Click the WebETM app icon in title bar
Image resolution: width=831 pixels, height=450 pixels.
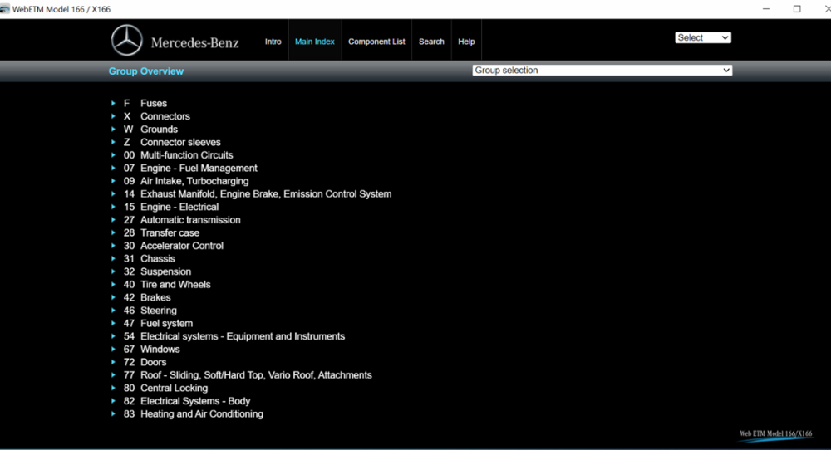(5, 9)
